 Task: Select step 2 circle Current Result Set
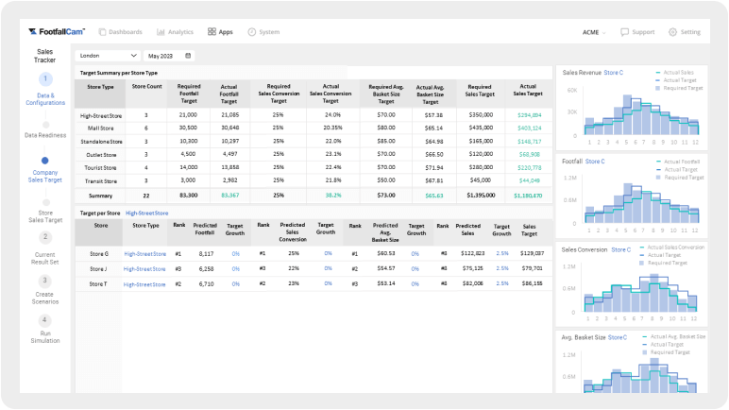(45, 237)
